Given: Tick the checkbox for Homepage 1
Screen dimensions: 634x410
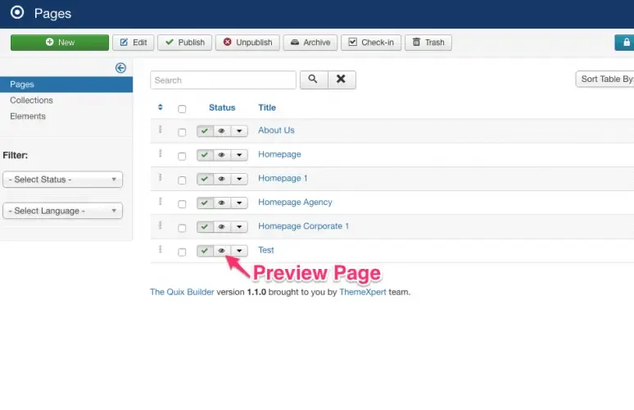Looking at the screenshot, I should [182, 180].
